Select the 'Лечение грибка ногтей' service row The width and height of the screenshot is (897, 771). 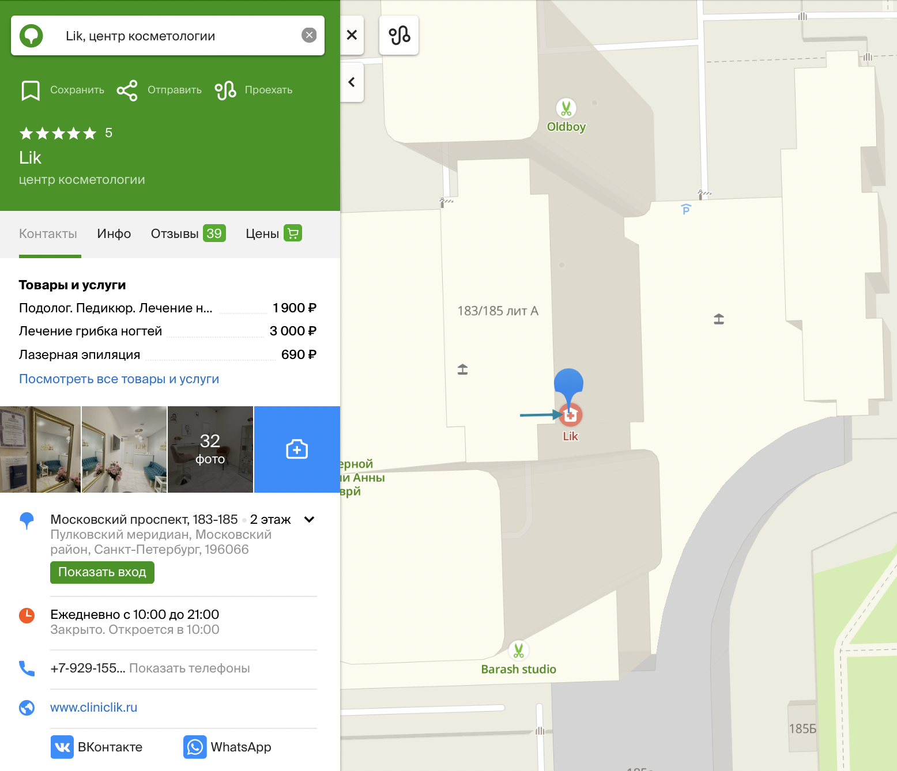pyautogui.click(x=168, y=331)
